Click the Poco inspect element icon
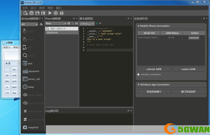The image size is (210, 135). point(73,23)
